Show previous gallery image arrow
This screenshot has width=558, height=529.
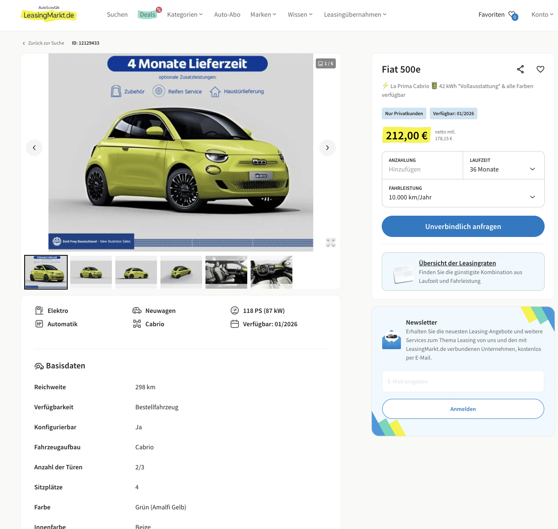click(34, 148)
